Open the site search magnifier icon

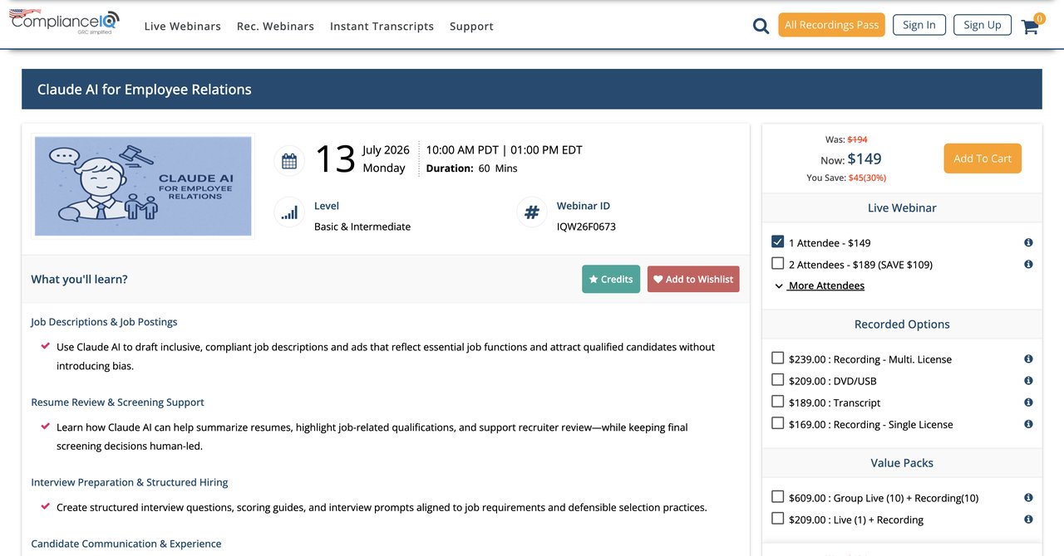[761, 26]
